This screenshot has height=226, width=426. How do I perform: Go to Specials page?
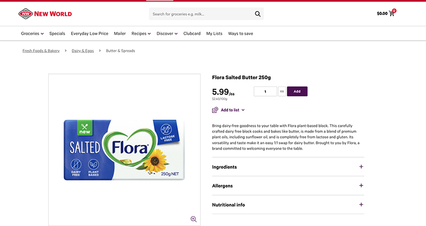57,33
